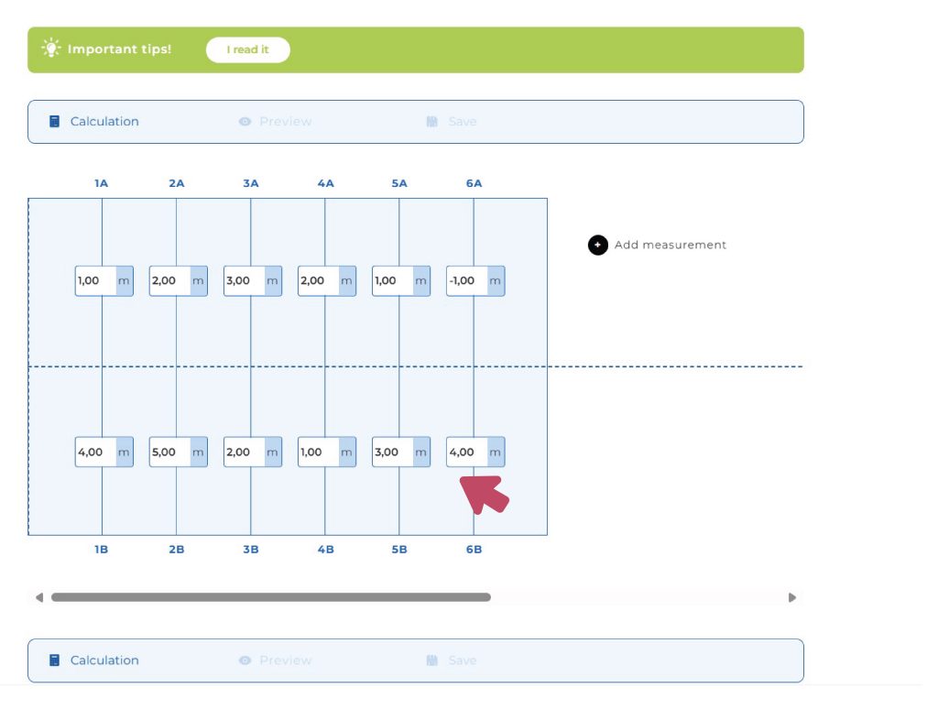Click the 6B measurement input field

[x=467, y=452]
